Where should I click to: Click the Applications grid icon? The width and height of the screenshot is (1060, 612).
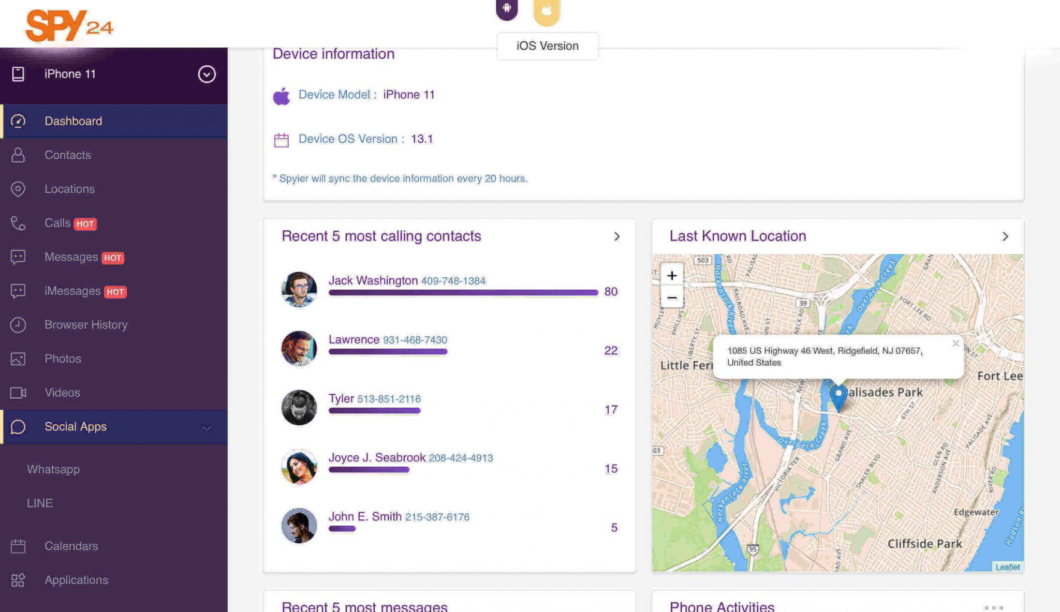[x=18, y=580]
